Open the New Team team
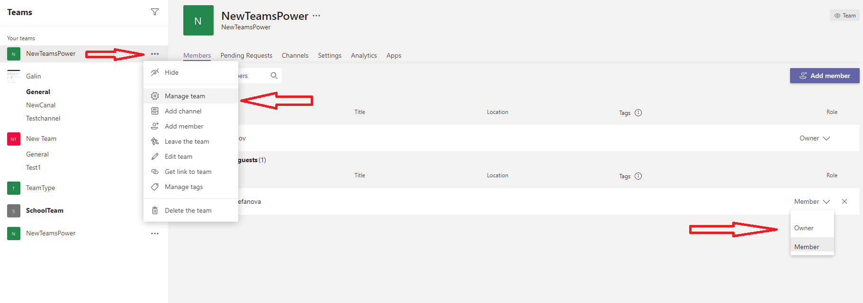Image resolution: width=863 pixels, height=303 pixels. (x=41, y=139)
